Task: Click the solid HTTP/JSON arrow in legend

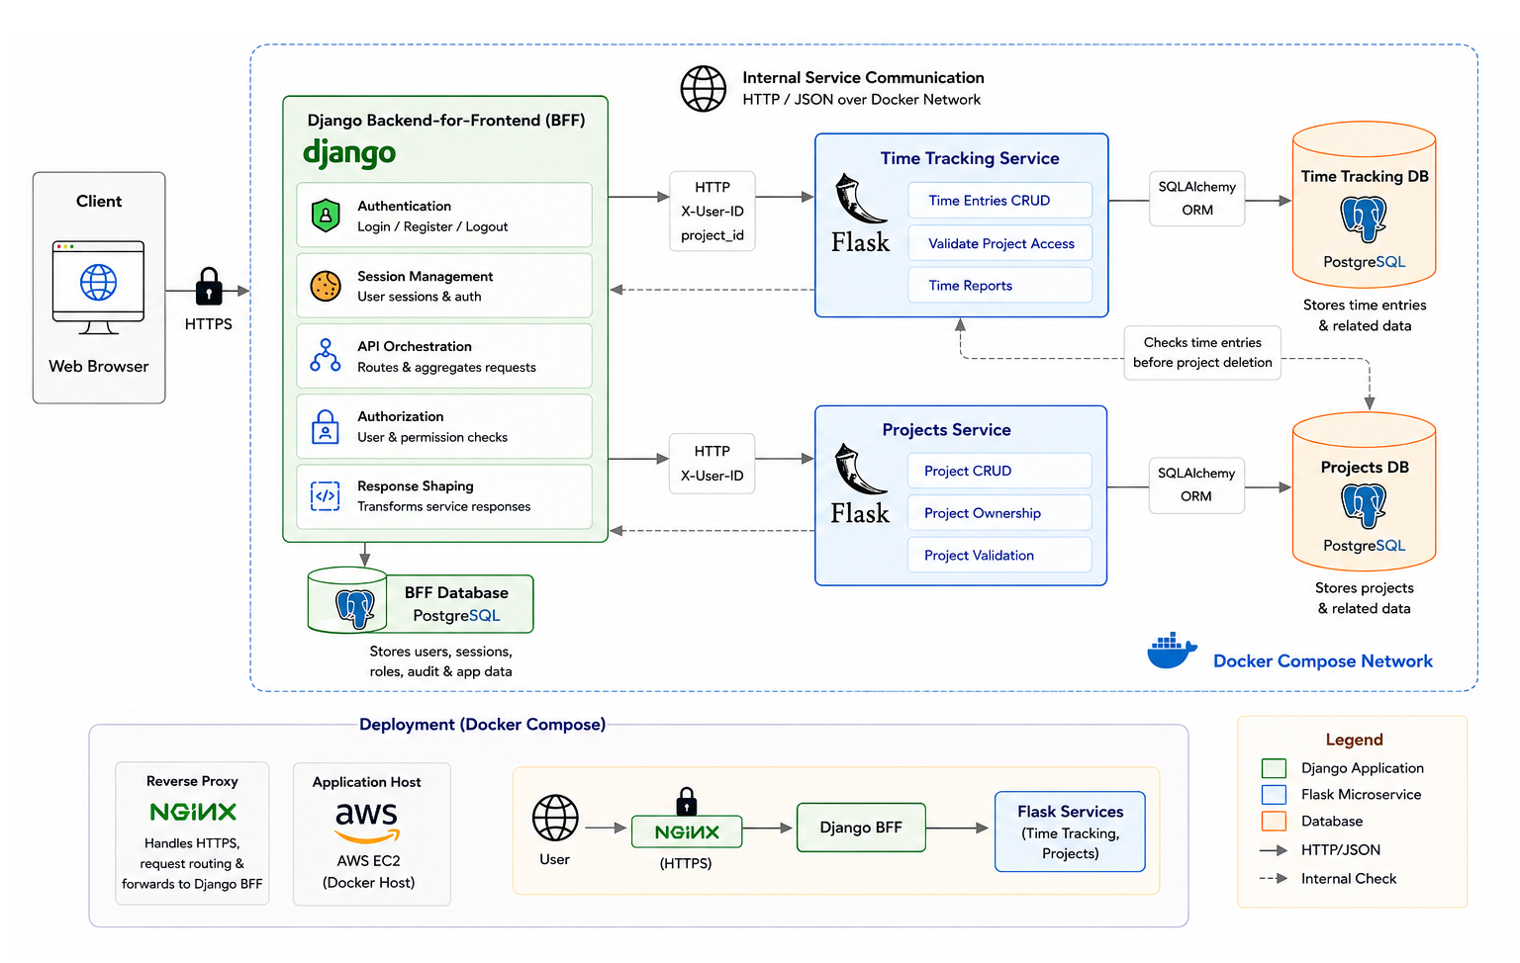Action: 1274,850
